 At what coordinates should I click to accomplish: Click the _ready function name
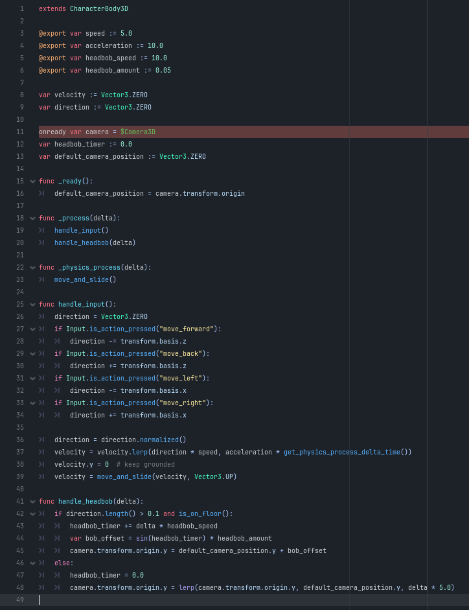(x=70, y=182)
